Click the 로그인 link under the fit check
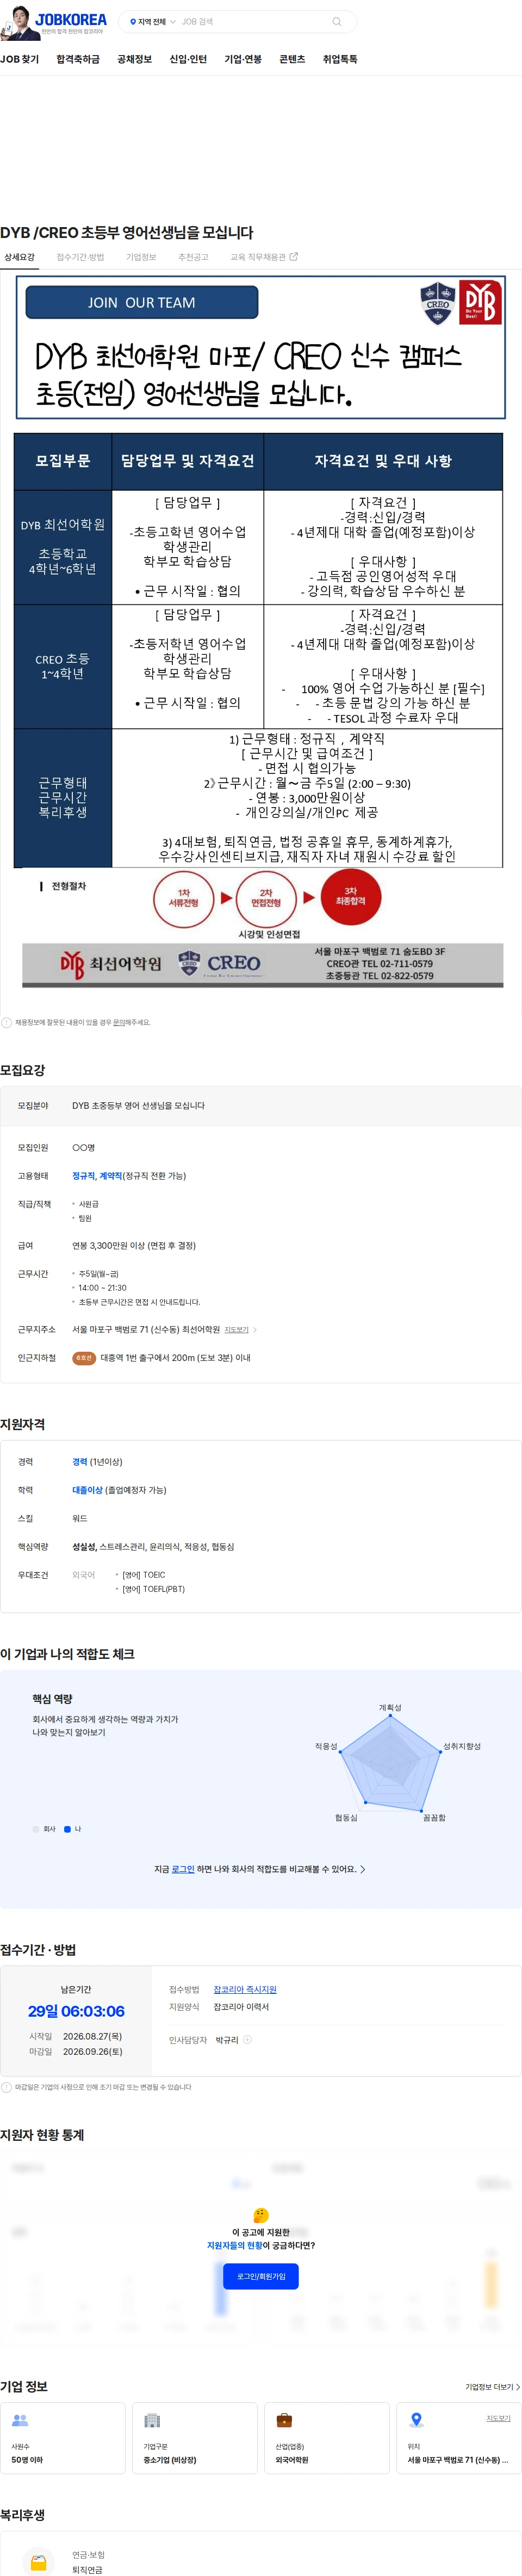This screenshot has height=2576, width=522. point(183,1869)
